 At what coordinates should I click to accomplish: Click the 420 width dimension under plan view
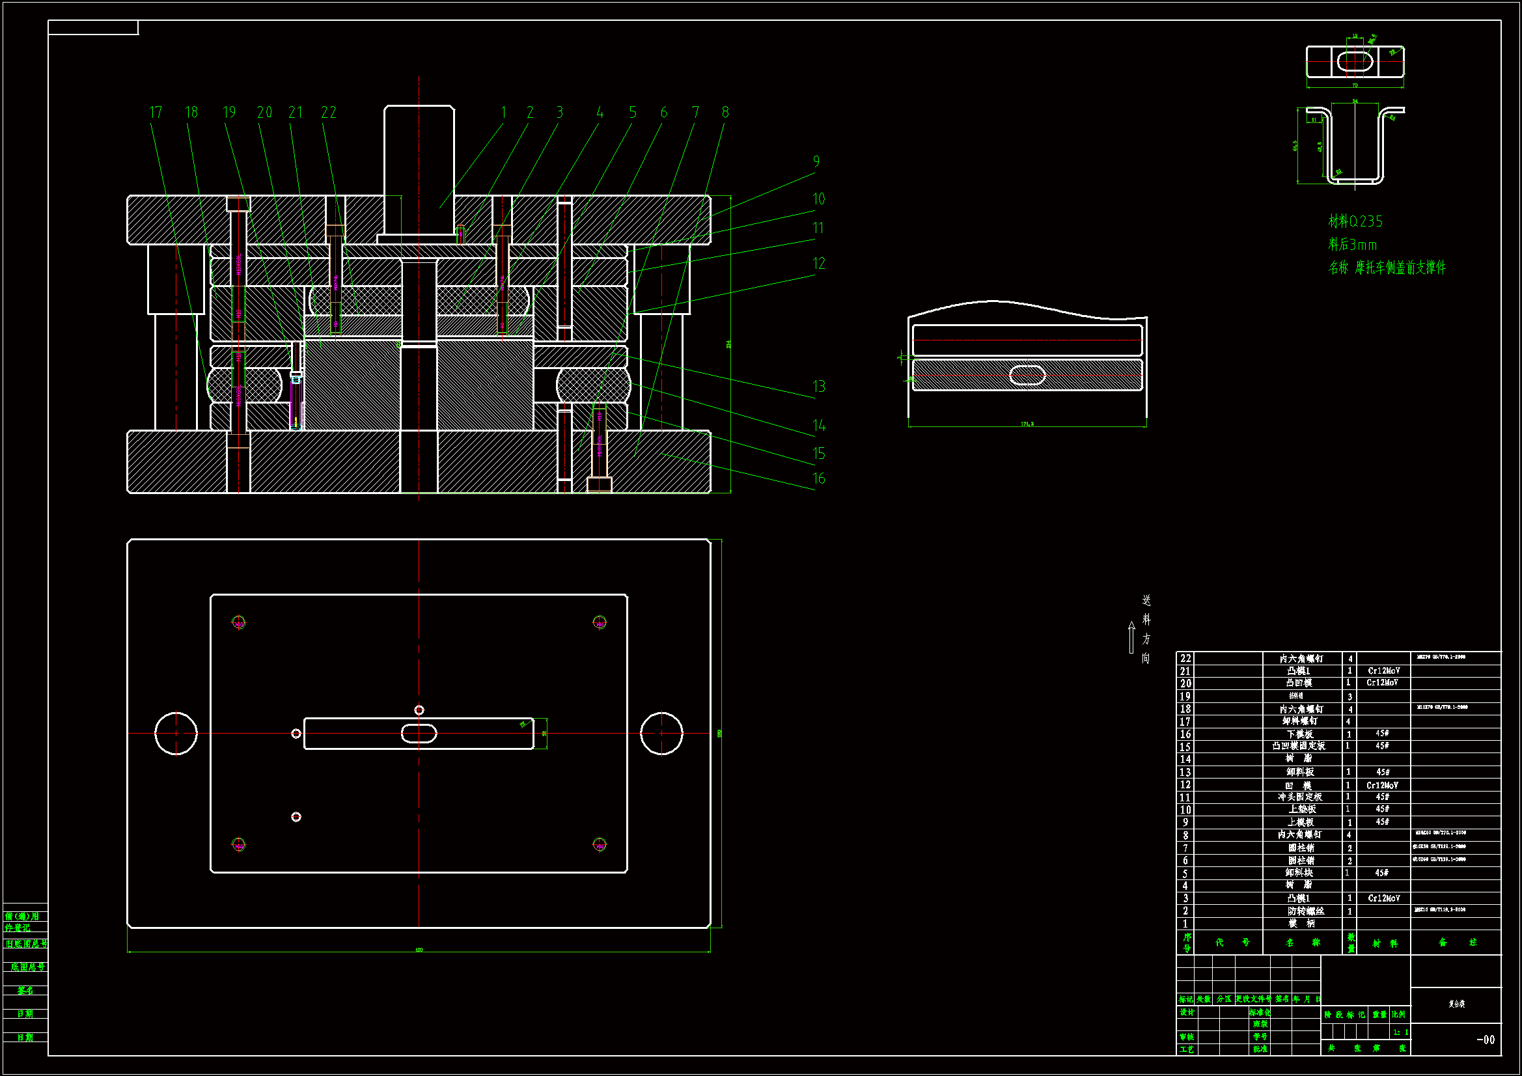[419, 950]
